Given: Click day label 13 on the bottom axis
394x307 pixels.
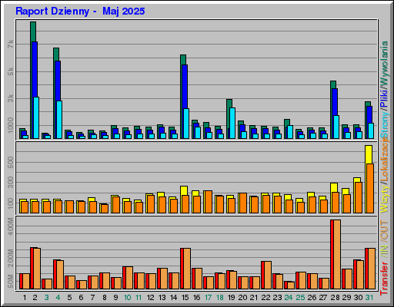Looking at the screenshot, I should pyautogui.click(x=162, y=298).
